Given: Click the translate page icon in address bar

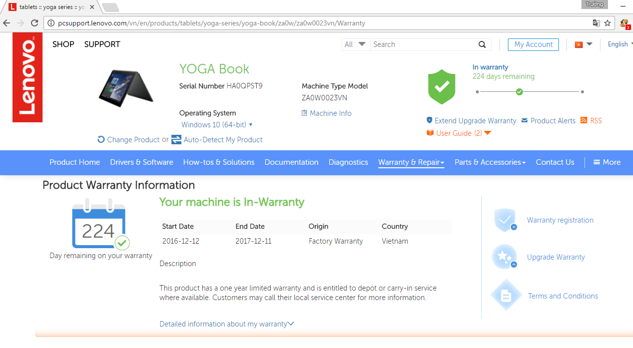Looking at the screenshot, I should [x=596, y=23].
